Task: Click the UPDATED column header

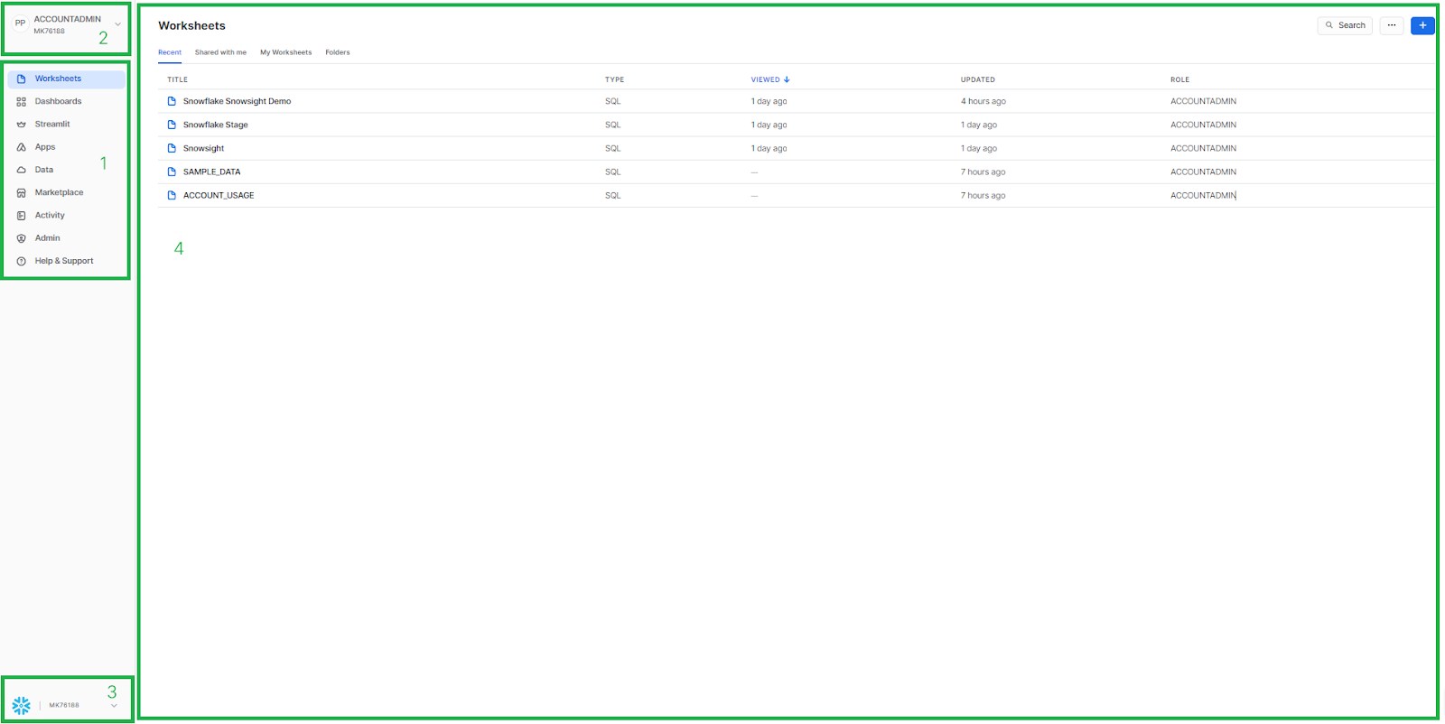Action: (978, 79)
